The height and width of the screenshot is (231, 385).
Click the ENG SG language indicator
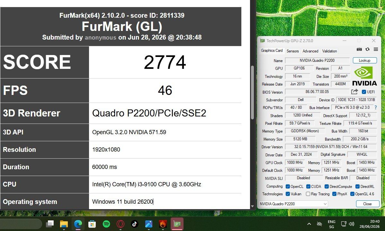[331, 224]
